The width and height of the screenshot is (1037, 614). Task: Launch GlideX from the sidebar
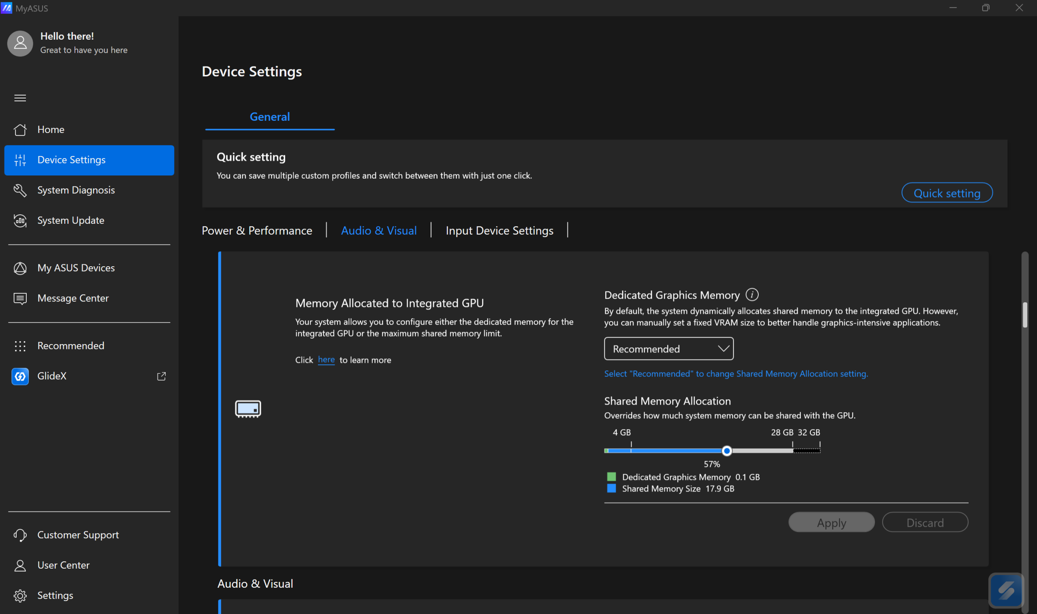(x=52, y=376)
